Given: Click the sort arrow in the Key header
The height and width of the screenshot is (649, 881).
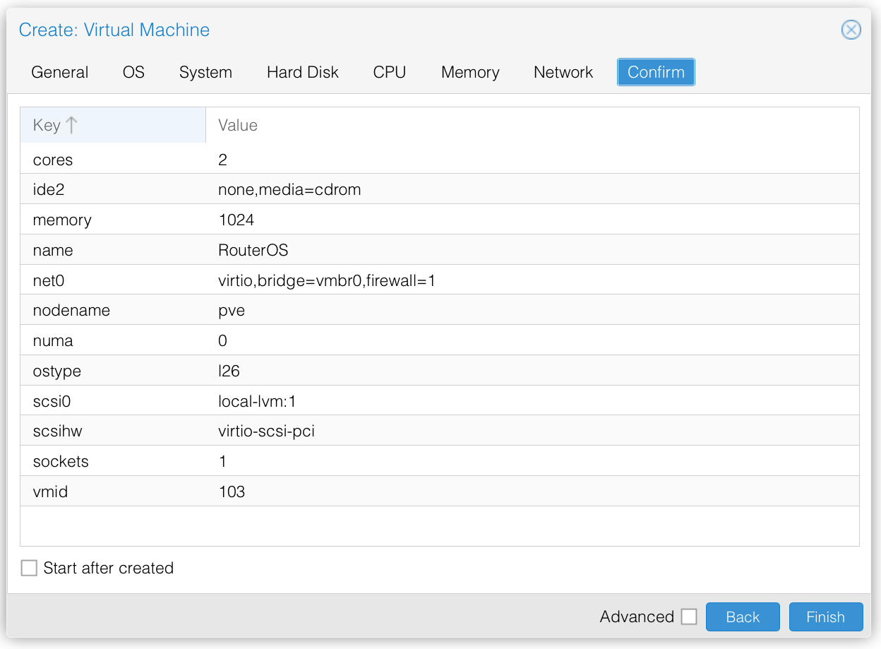Looking at the screenshot, I should coord(71,125).
